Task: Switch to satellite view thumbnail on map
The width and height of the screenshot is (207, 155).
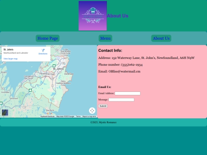Action: tap(5, 113)
